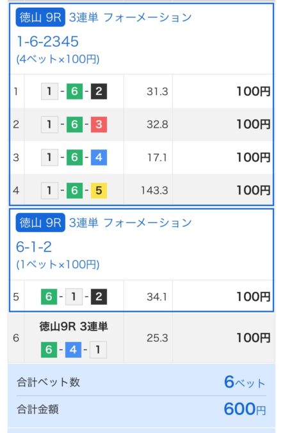Viewport: 283px width, 433px height.
Task: Click the 3連単 フォーメーション heading at top
Action: click(x=131, y=17)
